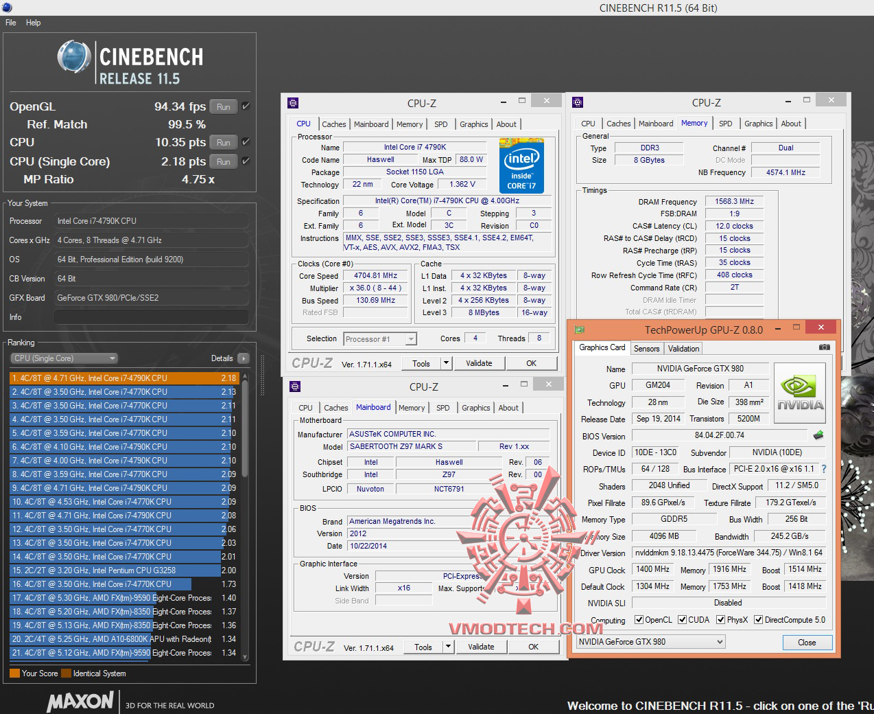Image resolution: width=874 pixels, height=714 pixels.
Task: Select ranking row 20 AMD A10-6800K
Action: [x=124, y=639]
